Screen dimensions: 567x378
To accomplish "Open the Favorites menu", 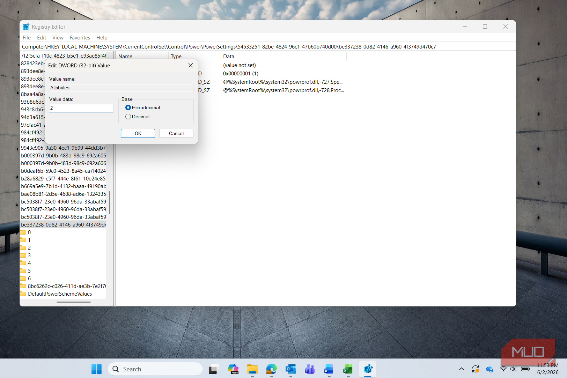I will tap(80, 38).
